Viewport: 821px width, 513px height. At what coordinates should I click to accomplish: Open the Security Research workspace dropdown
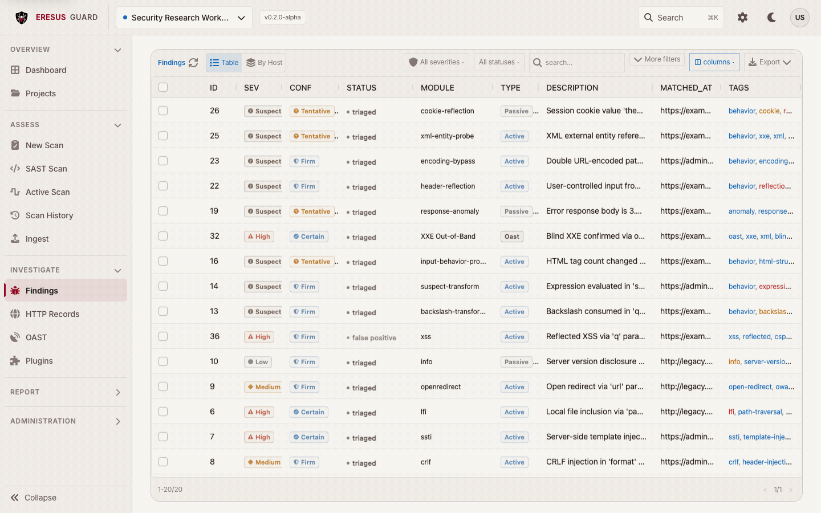[x=184, y=18]
